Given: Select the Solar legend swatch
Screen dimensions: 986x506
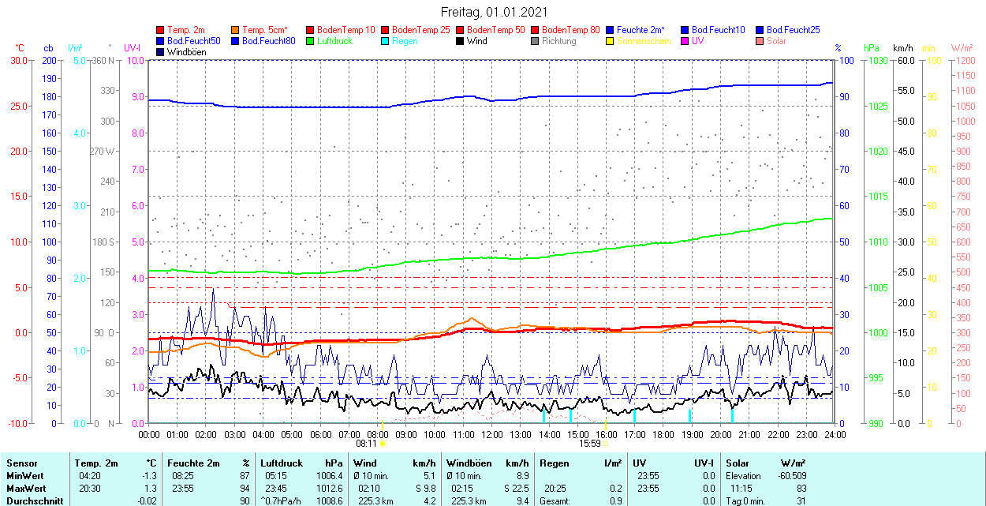Looking at the screenshot, I should [760, 41].
